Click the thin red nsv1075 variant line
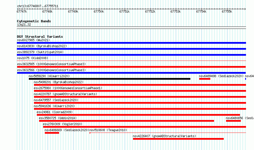 131,61
